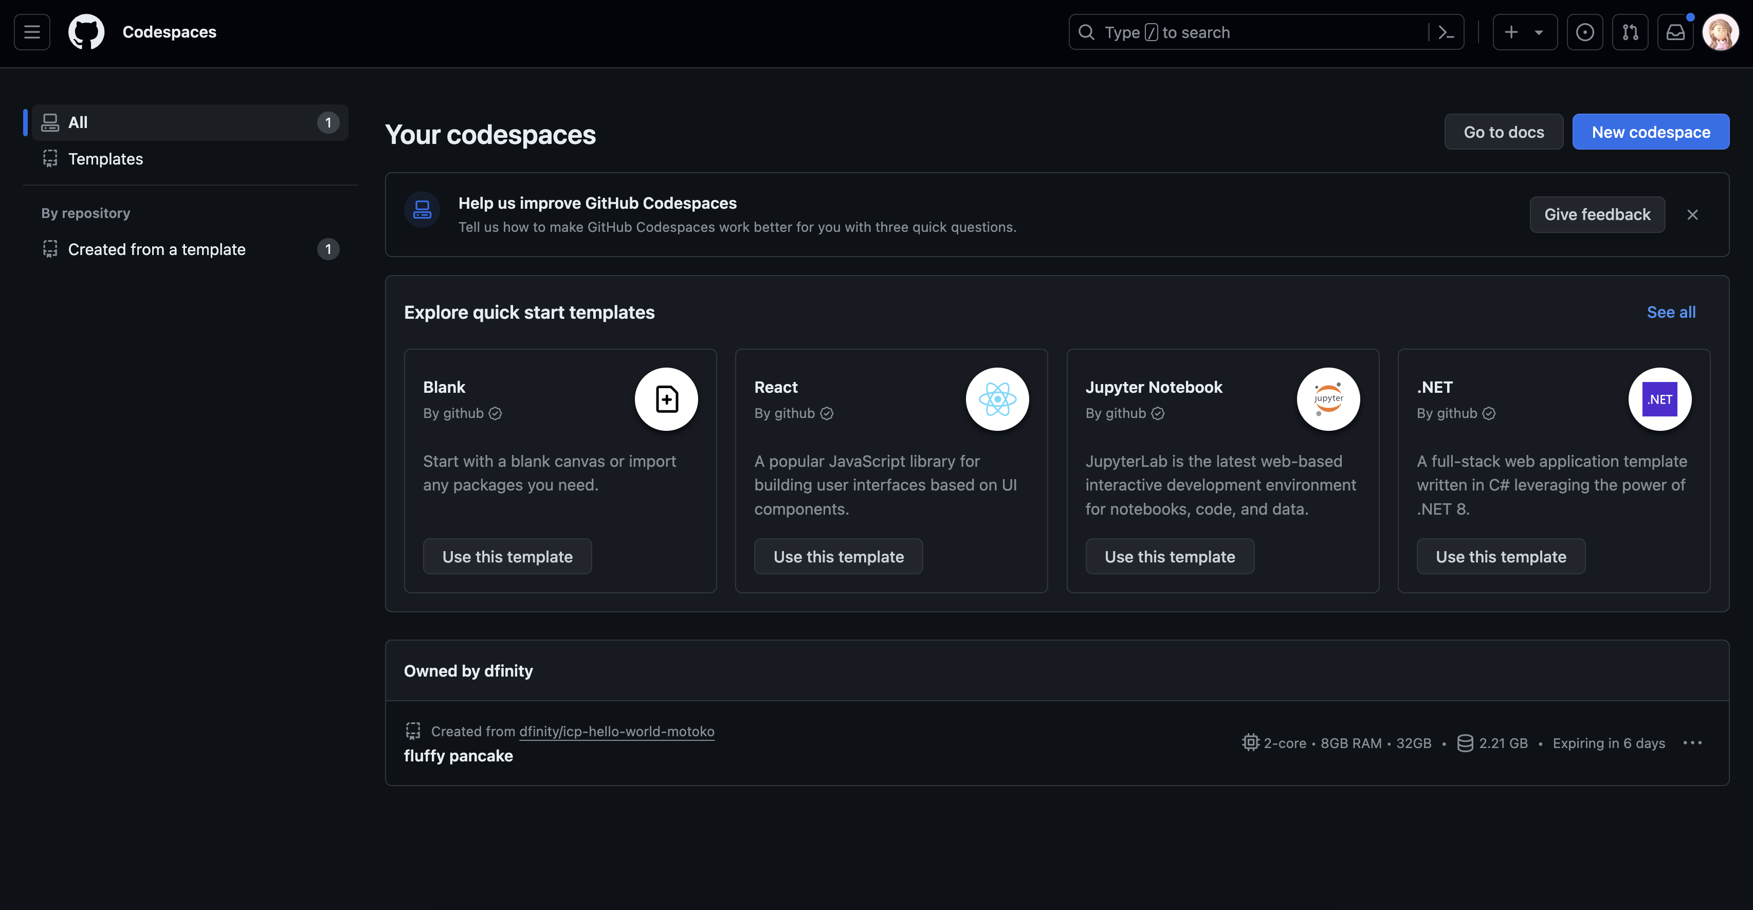Click the Go to docs button

click(x=1504, y=132)
